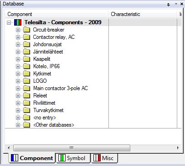Click the Kytkimet folder icon
The height and width of the screenshot is (166, 185).
click(27, 74)
